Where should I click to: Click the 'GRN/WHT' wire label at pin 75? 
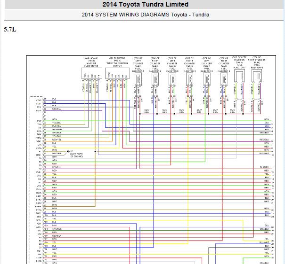click(57, 129)
